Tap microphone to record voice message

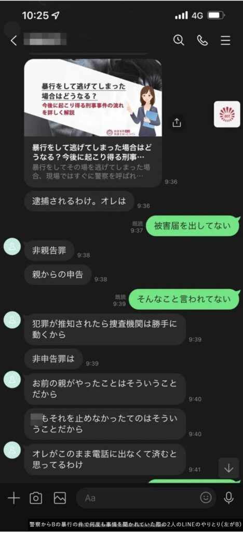pos(229,498)
